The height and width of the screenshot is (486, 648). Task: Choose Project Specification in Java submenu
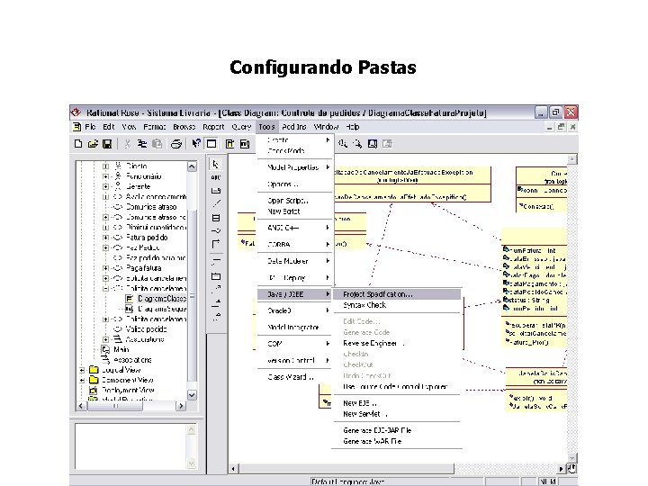396,294
